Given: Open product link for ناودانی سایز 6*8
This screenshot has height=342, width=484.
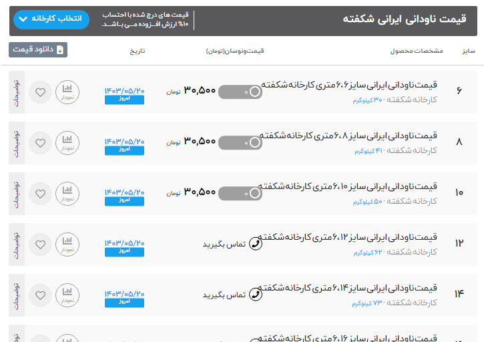Looking at the screenshot, I should coord(348,136).
